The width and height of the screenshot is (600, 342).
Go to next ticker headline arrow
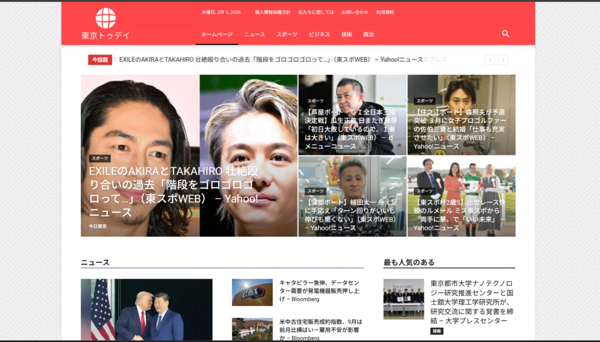(503, 60)
